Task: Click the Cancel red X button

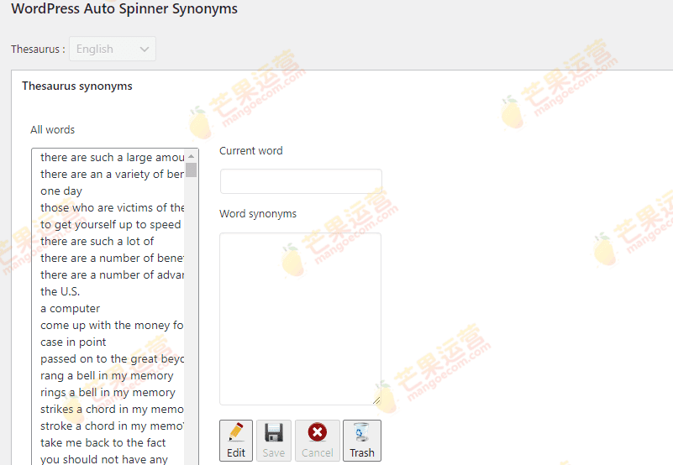Action: [318, 441]
